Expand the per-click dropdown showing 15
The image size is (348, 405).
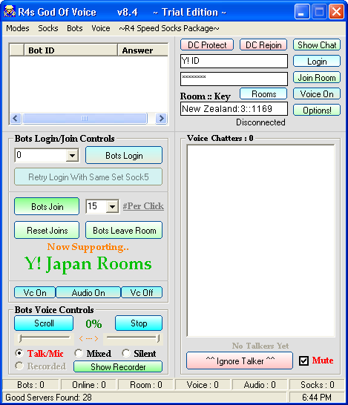pyautogui.click(x=112, y=206)
